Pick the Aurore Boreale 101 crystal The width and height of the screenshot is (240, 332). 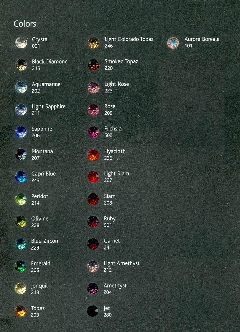point(173,43)
